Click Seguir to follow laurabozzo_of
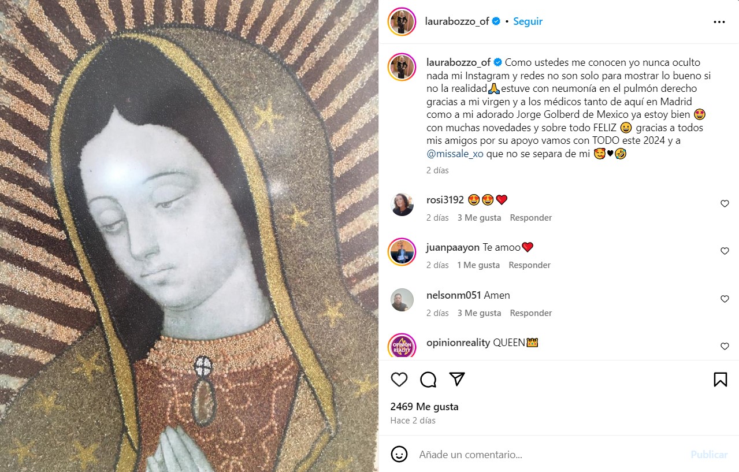Screen dimensions: 739x472 click(528, 21)
